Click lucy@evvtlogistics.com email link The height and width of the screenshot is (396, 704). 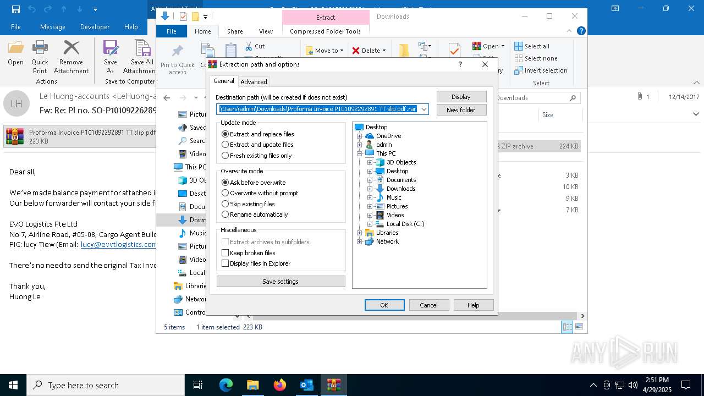[x=119, y=245]
